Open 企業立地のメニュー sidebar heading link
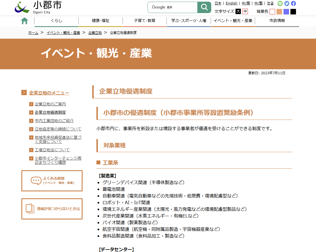Screen dimensions: 316x252 coord(49,93)
